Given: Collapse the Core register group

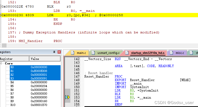Looking at the screenshot, I should point(1,63).
